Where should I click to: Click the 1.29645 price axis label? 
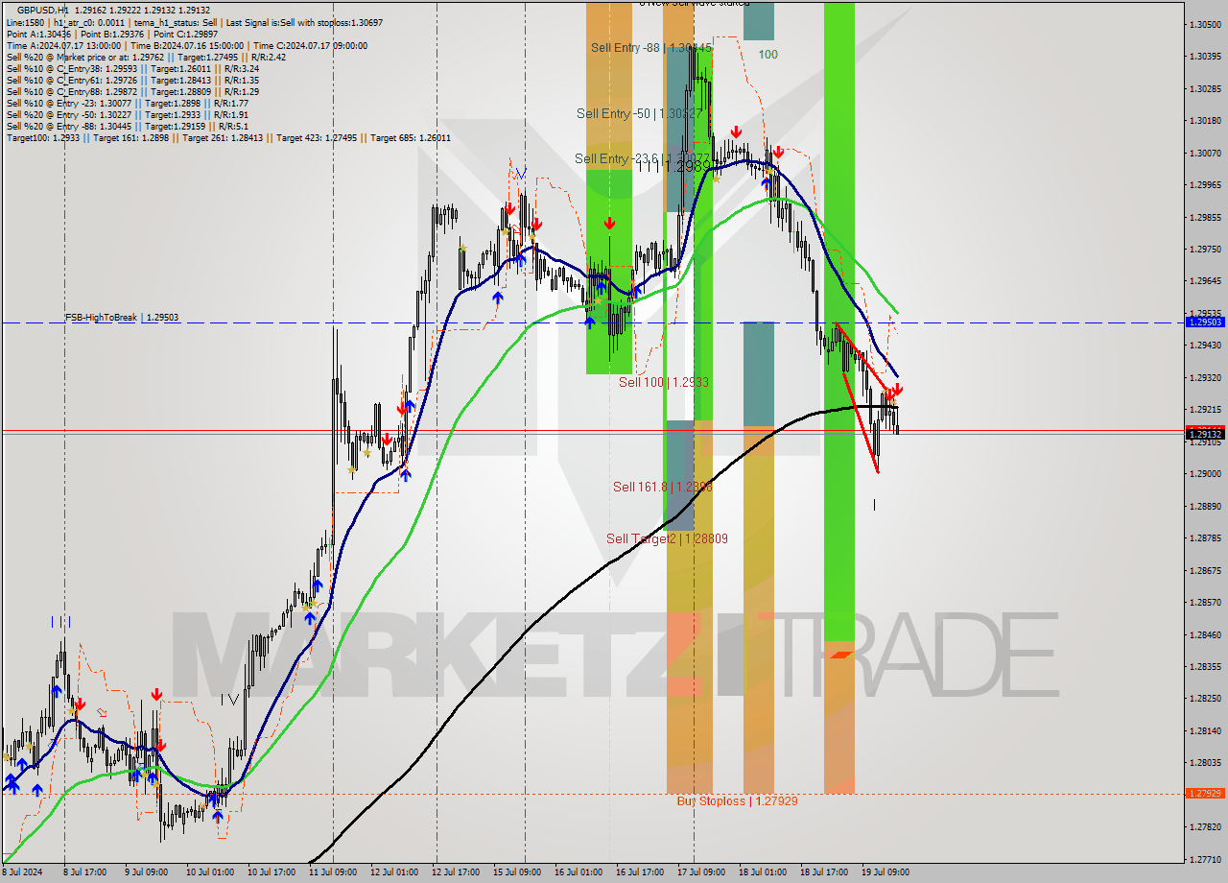pyautogui.click(x=1205, y=281)
